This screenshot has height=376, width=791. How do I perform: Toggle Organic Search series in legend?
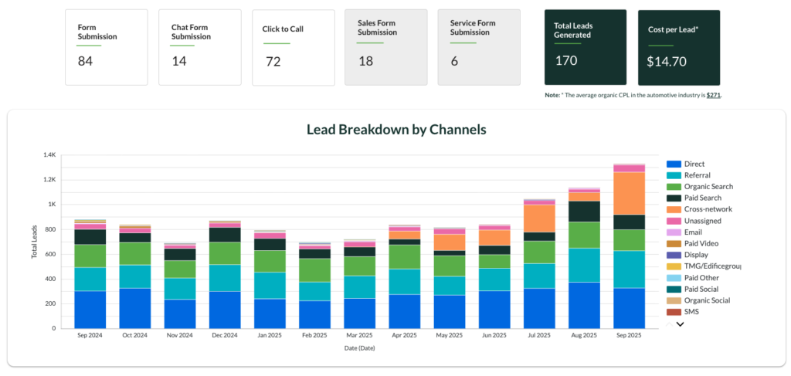(708, 187)
